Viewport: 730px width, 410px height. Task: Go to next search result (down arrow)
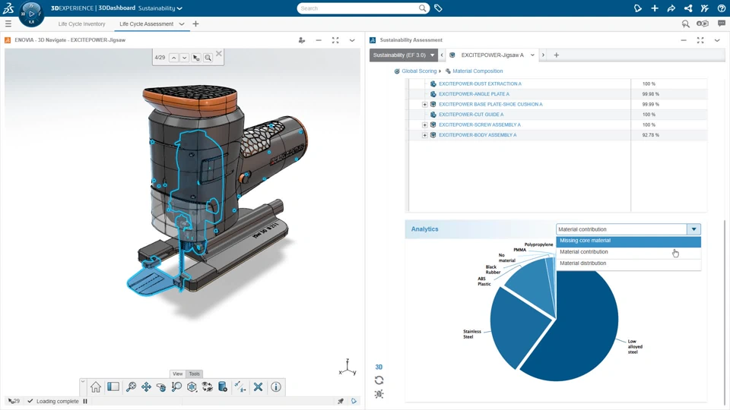coord(184,58)
